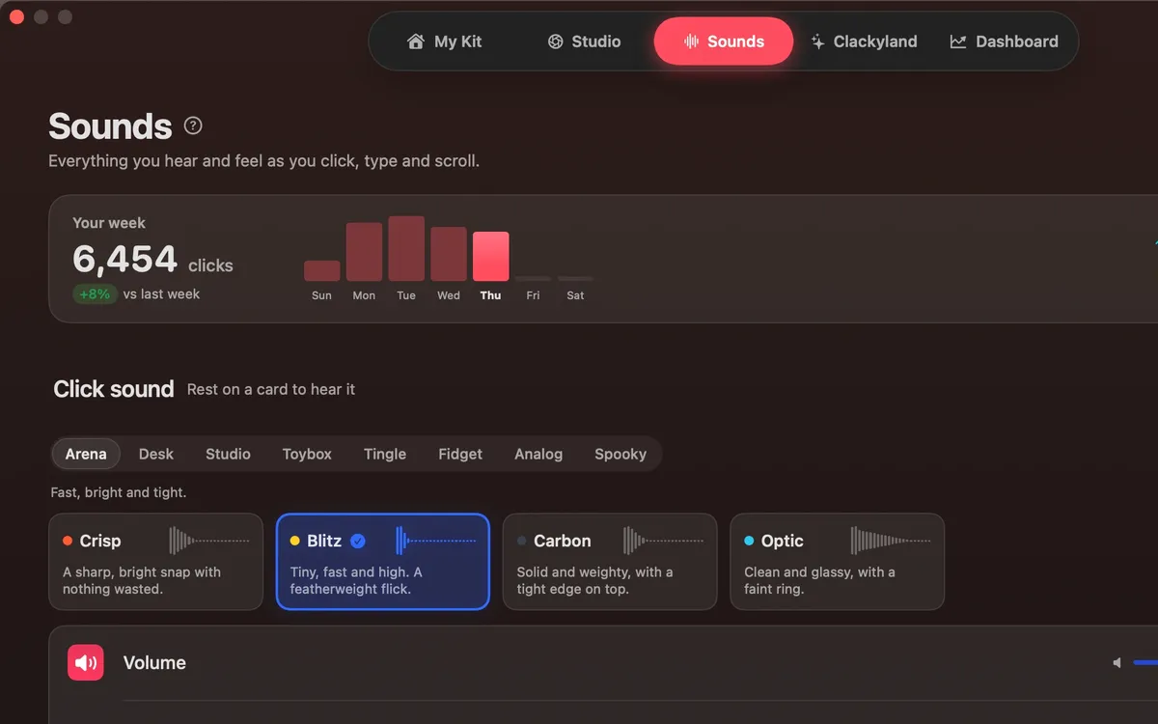Viewport: 1158px width, 724px height.
Task: Click the "Fast, bright and tight." description
Action: pos(119,492)
